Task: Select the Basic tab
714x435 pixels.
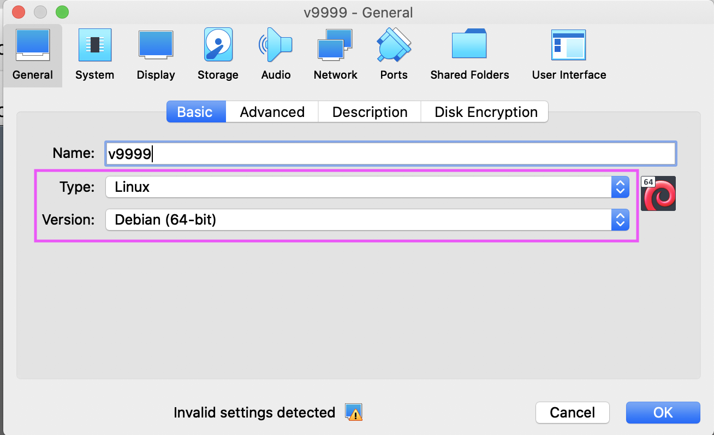Action: click(x=195, y=112)
